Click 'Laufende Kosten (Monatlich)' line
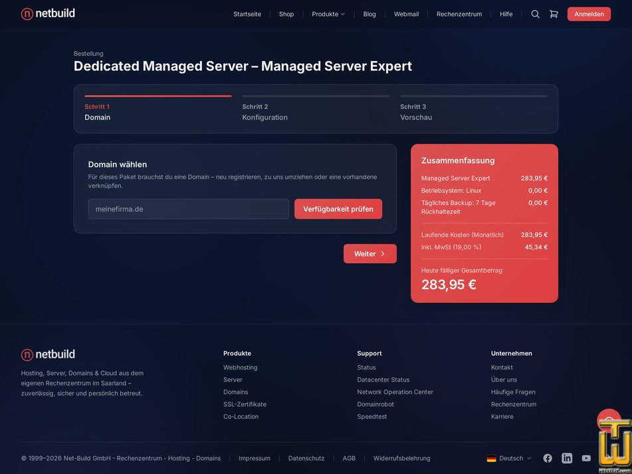 pyautogui.click(x=484, y=235)
